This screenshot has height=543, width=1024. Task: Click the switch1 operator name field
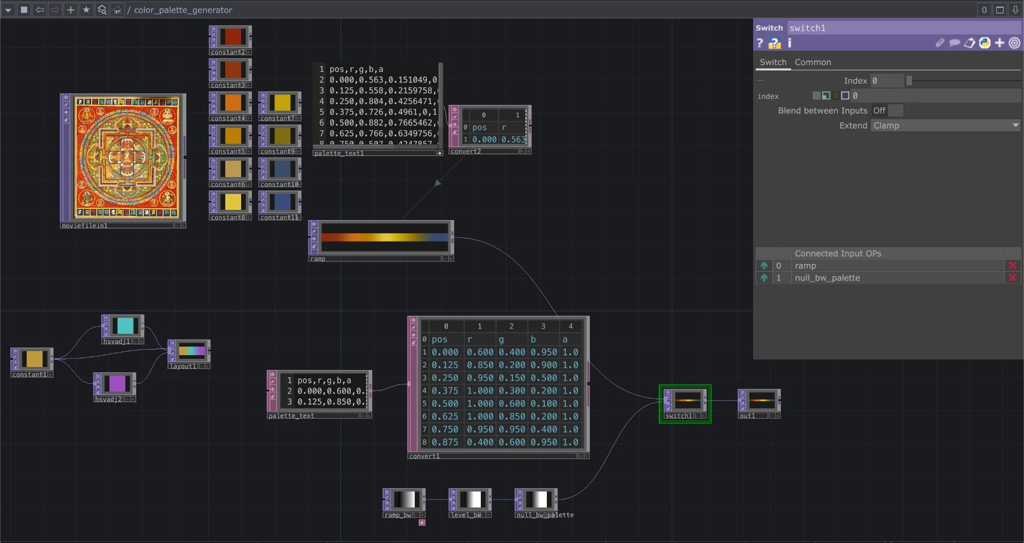(x=904, y=28)
